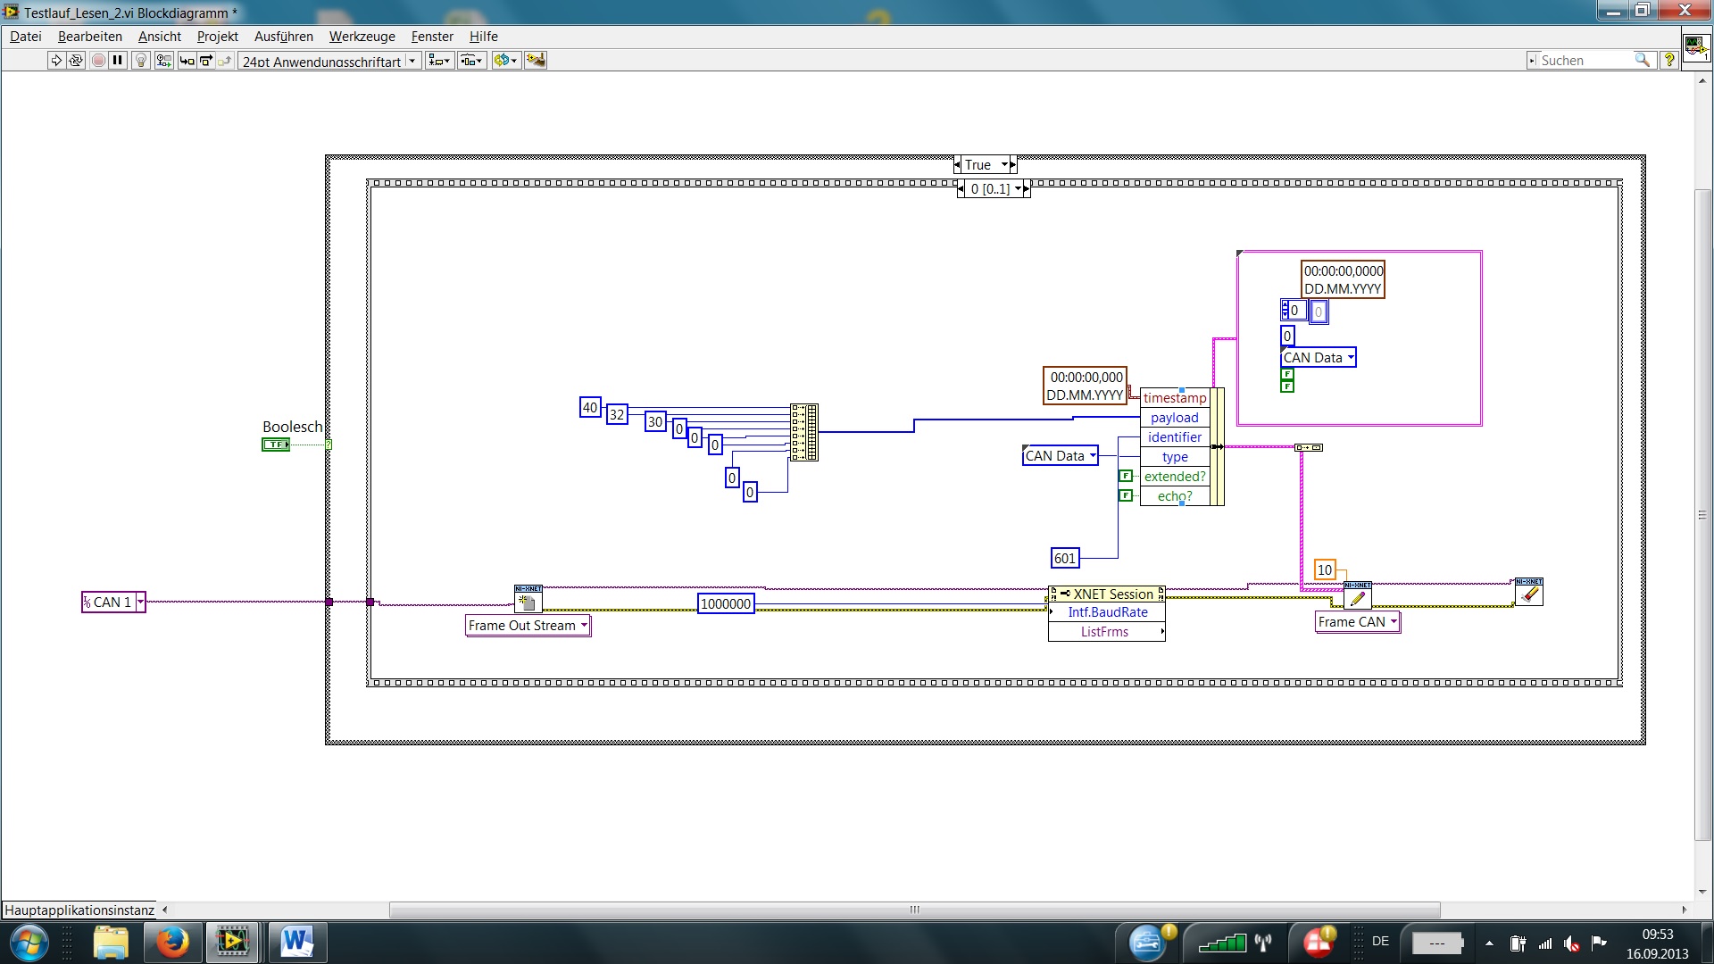Click the Run arrow button

(55, 61)
